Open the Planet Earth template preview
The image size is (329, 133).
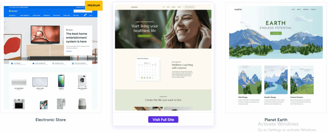pyautogui.click(x=276, y=58)
